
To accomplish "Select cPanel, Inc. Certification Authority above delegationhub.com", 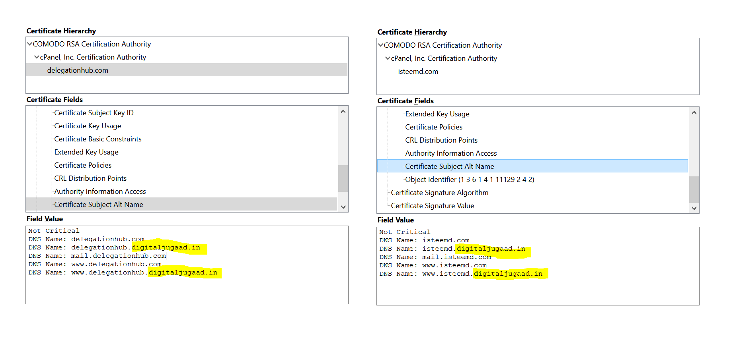I will coord(93,57).
